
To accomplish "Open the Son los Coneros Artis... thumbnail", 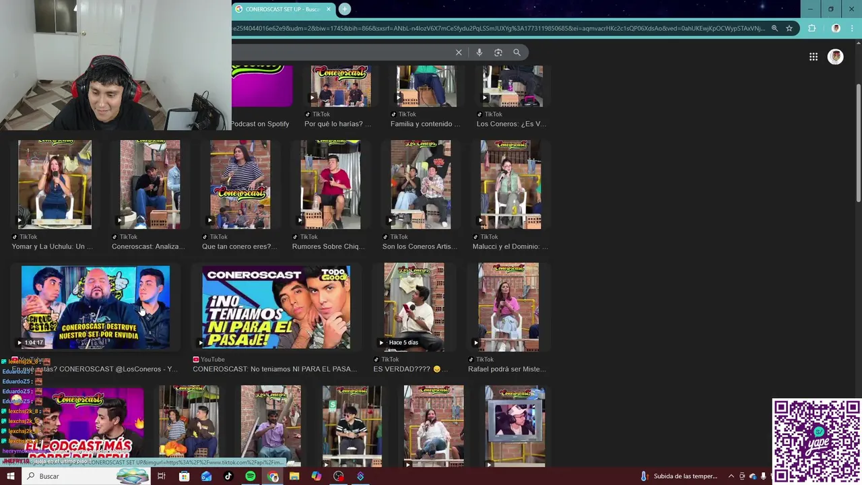I will point(420,185).
